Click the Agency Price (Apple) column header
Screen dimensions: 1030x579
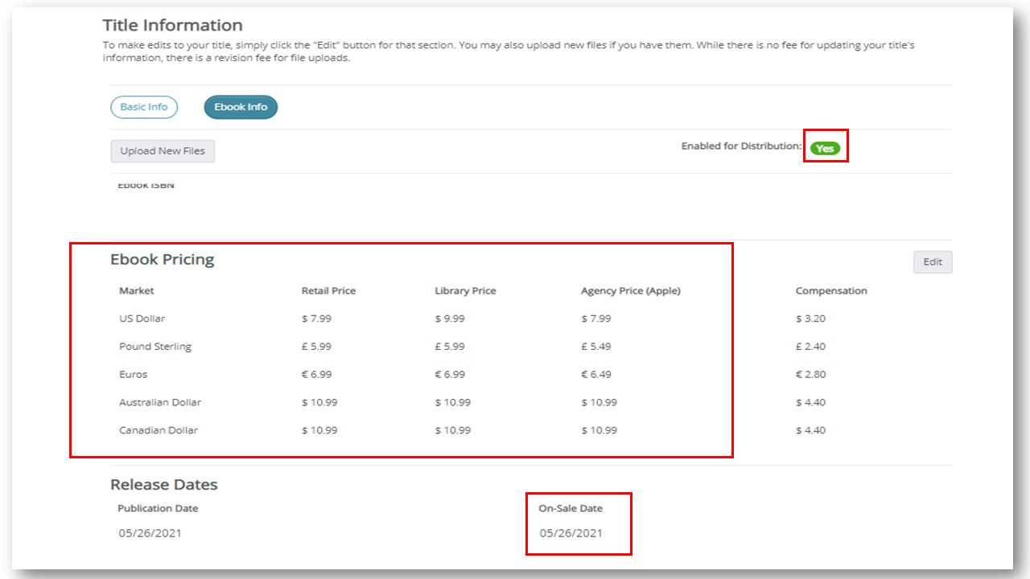631,291
